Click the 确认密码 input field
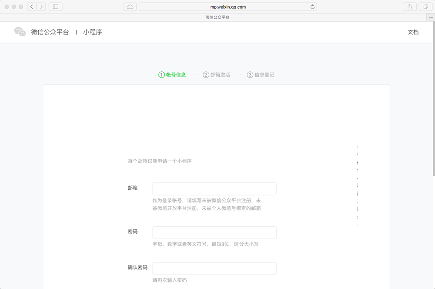435x289 pixels. coord(214,269)
